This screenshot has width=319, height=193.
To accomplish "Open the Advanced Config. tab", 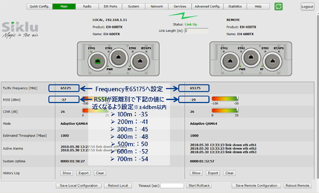I will click(207, 7).
